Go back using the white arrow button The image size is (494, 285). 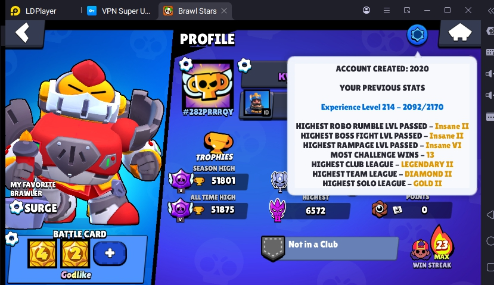coord(23,33)
